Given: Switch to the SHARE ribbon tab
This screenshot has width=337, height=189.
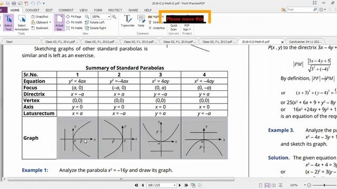Looking at the screenshot, I should pyautogui.click(x=133, y=10).
